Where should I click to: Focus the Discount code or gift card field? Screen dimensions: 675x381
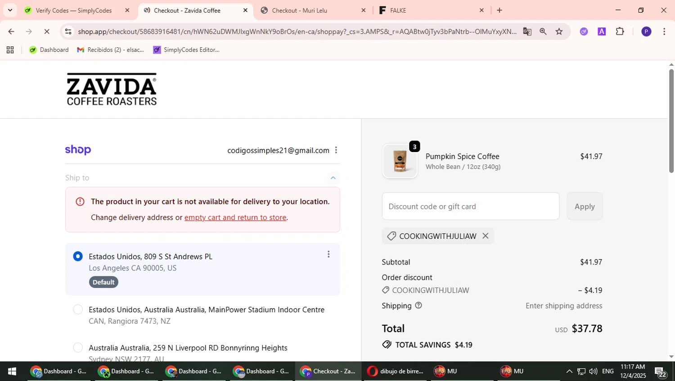pyautogui.click(x=470, y=206)
